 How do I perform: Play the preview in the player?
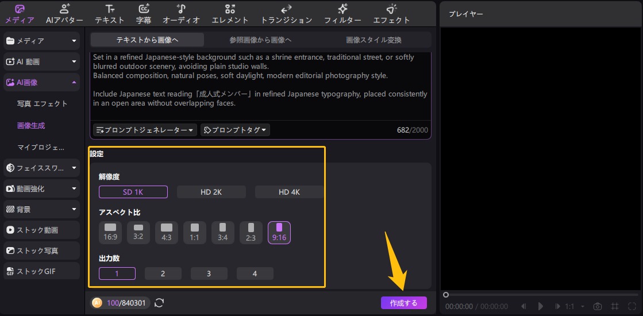541,306
